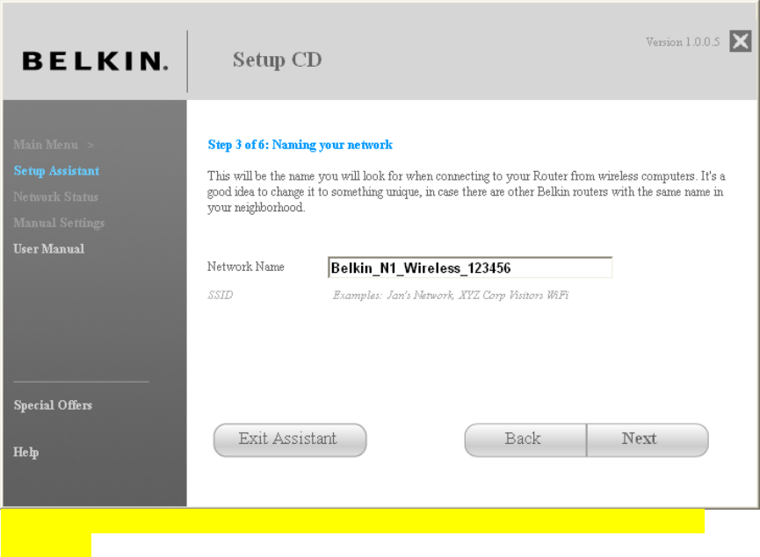Click the Network Name label
The height and width of the screenshot is (557, 760).
(x=246, y=267)
